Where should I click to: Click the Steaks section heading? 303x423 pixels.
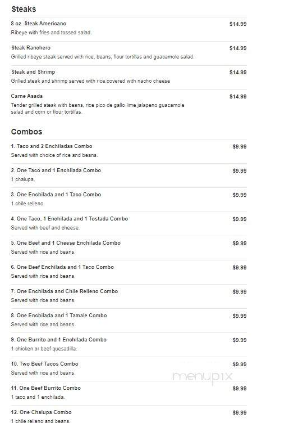coord(24,9)
